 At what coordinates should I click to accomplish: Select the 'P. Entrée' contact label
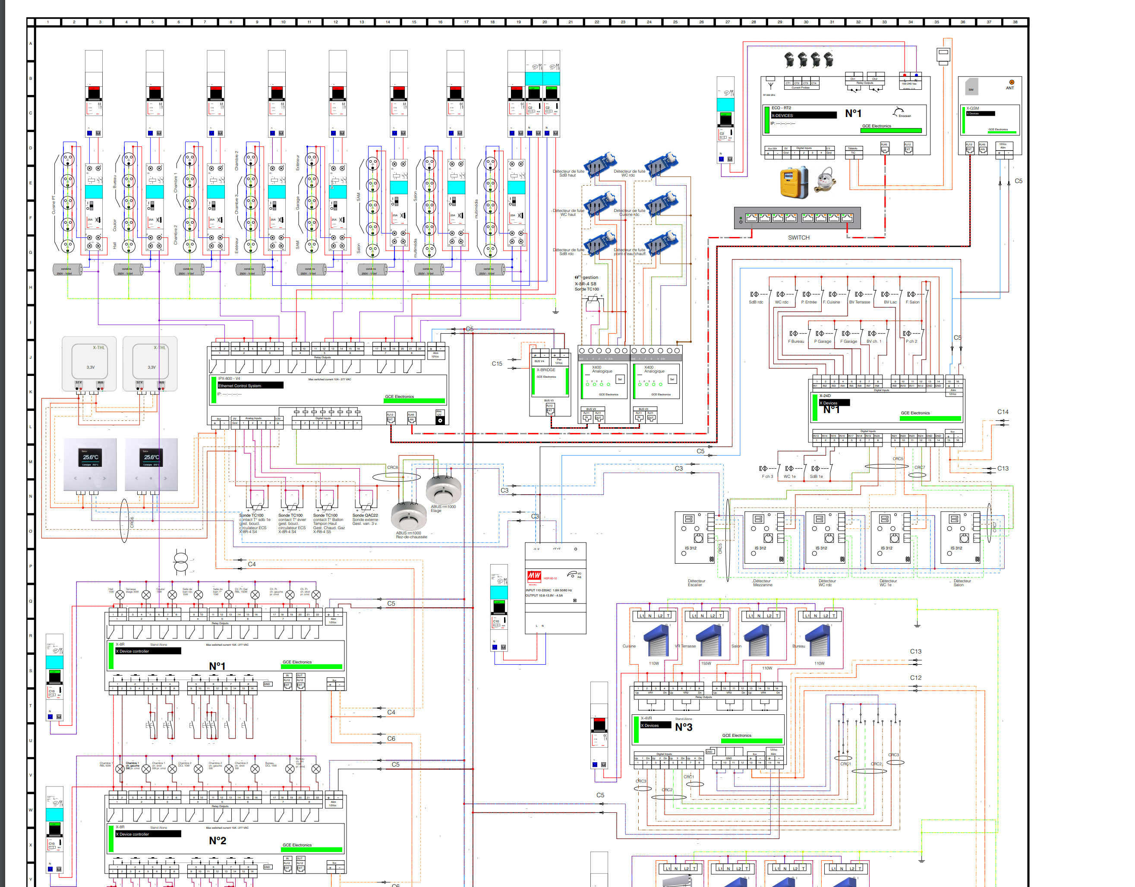pos(809,302)
